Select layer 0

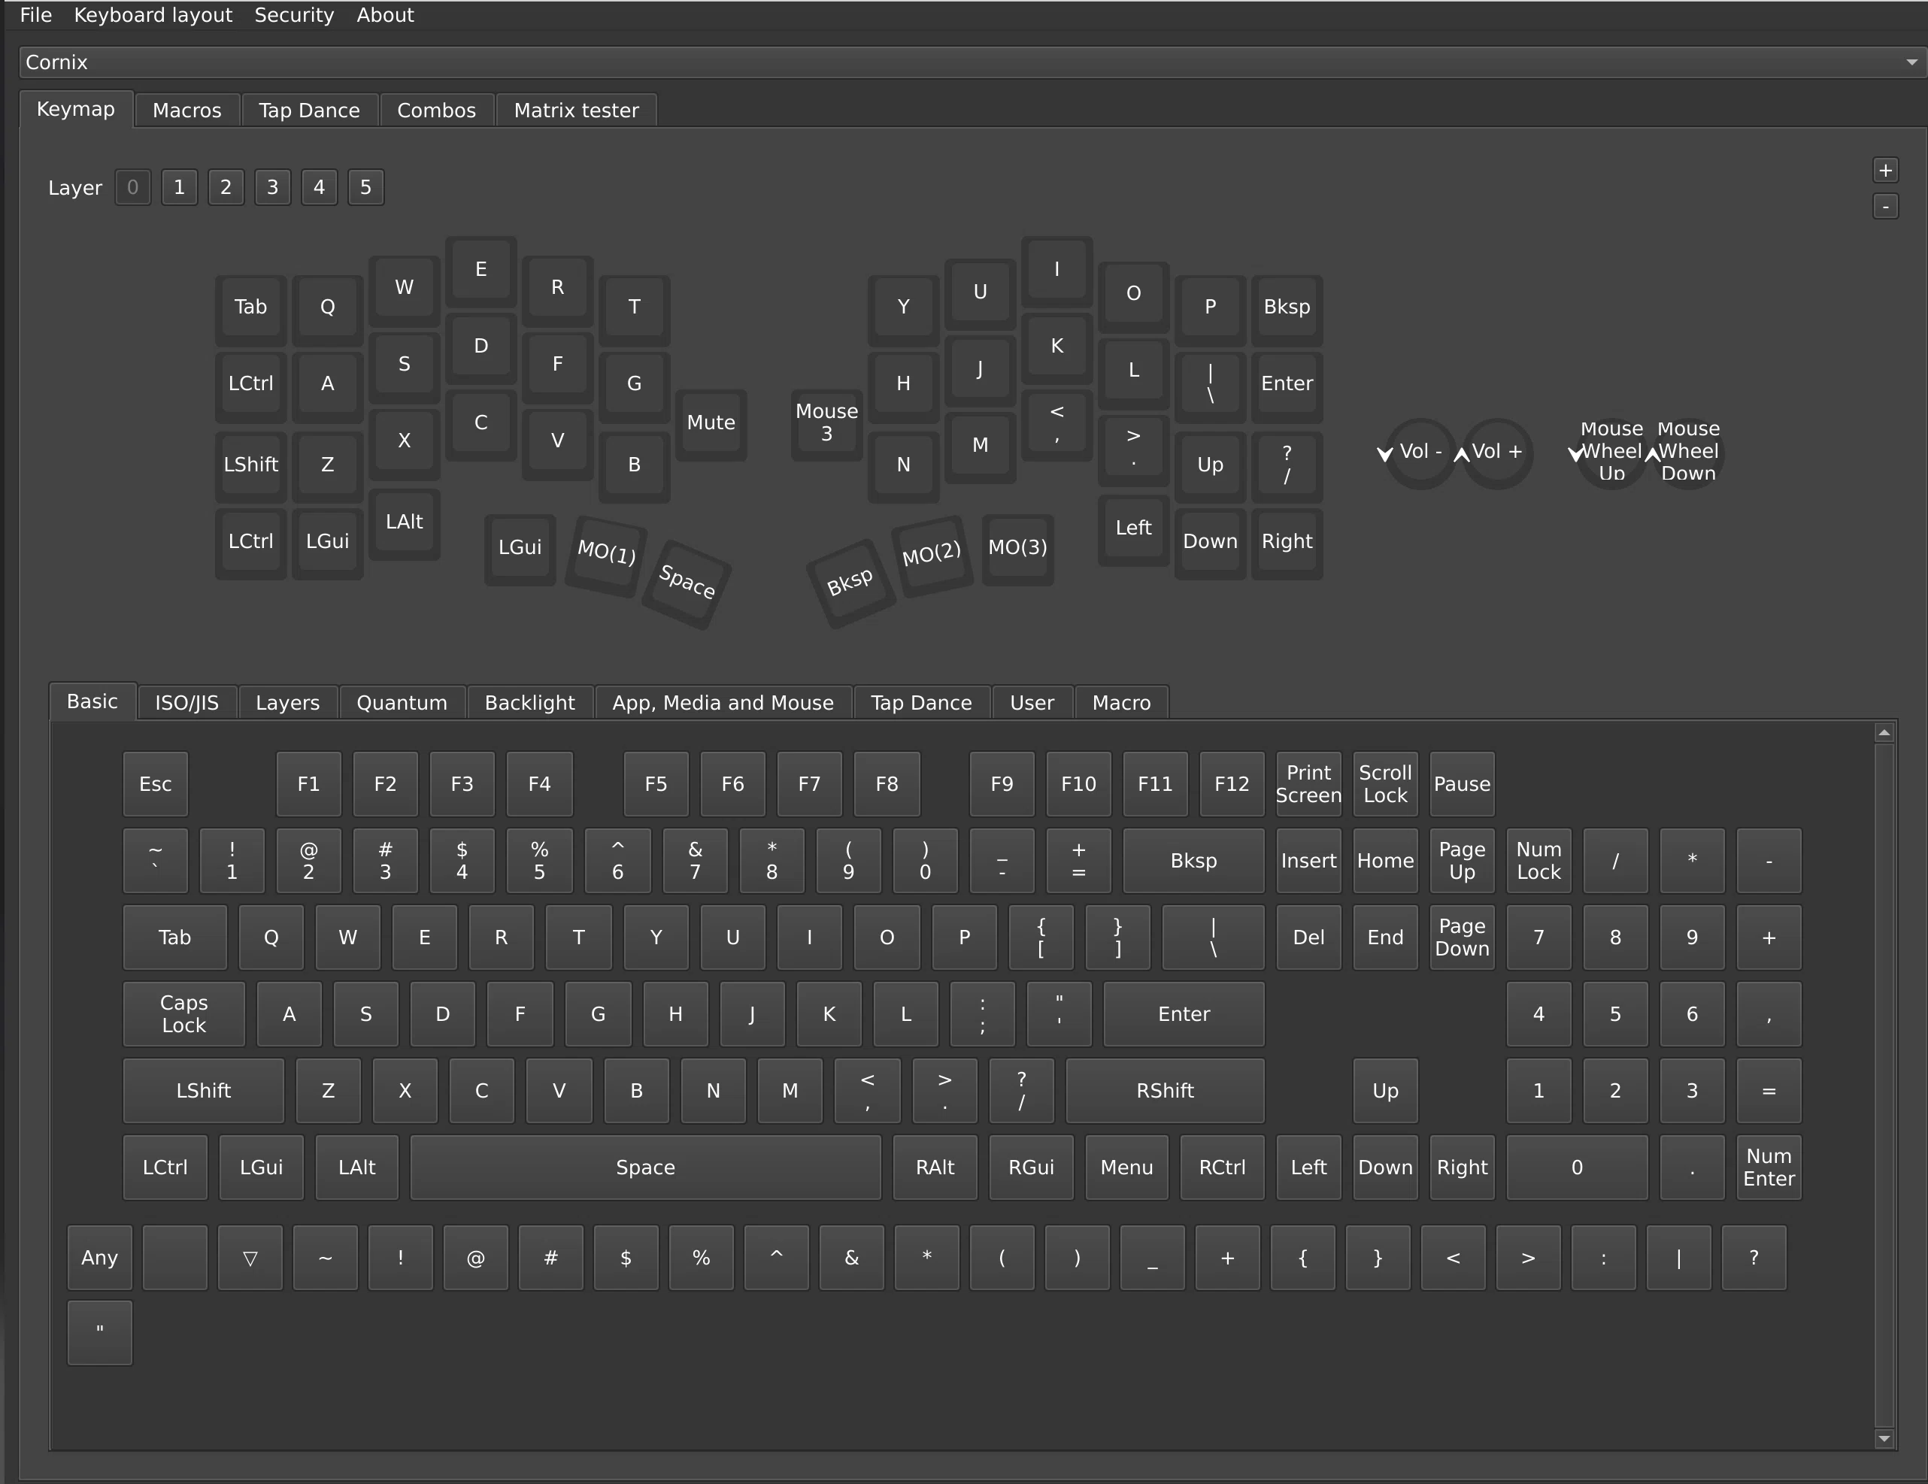pyautogui.click(x=132, y=187)
